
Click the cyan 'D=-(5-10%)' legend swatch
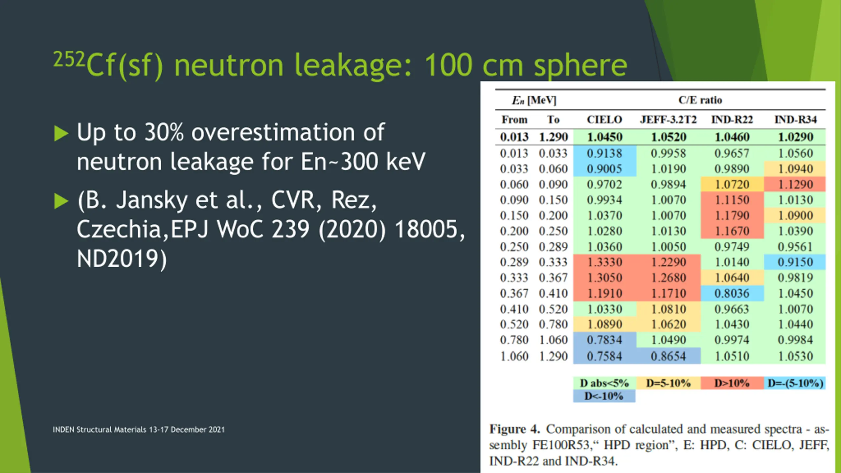(x=795, y=383)
